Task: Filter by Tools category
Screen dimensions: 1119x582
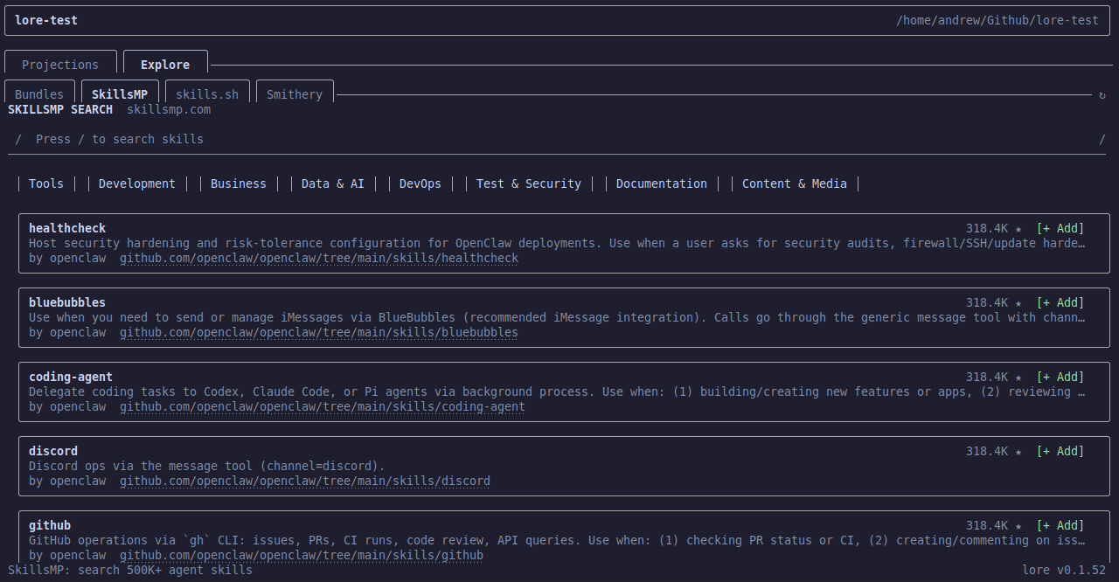Action: point(46,184)
